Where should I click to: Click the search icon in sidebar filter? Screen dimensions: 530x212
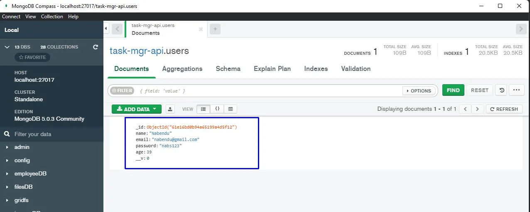(7, 134)
